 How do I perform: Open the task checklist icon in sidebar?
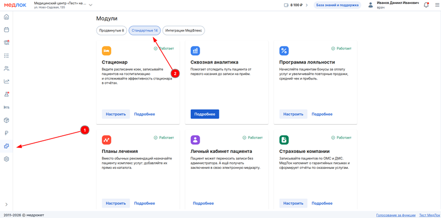(x=7, y=56)
